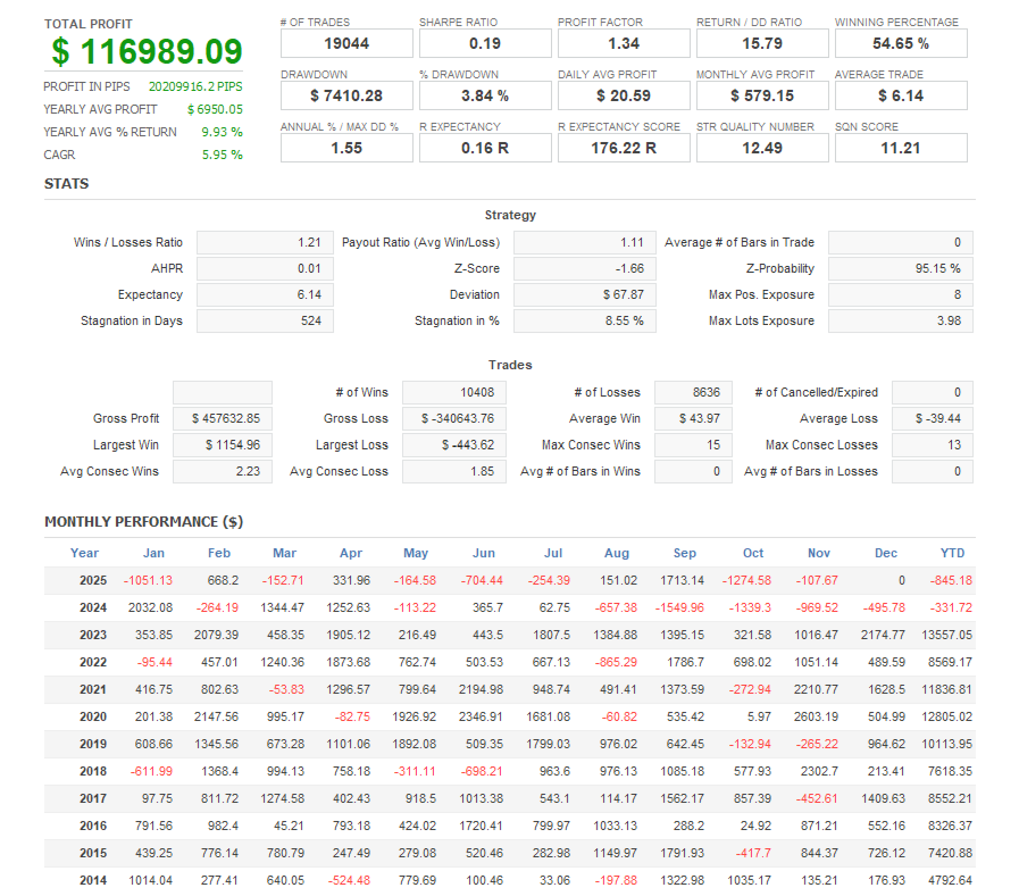This screenshot has width=1019, height=892.
Task: Click the Drawdown value $ 7410.28
Action: [x=346, y=96]
